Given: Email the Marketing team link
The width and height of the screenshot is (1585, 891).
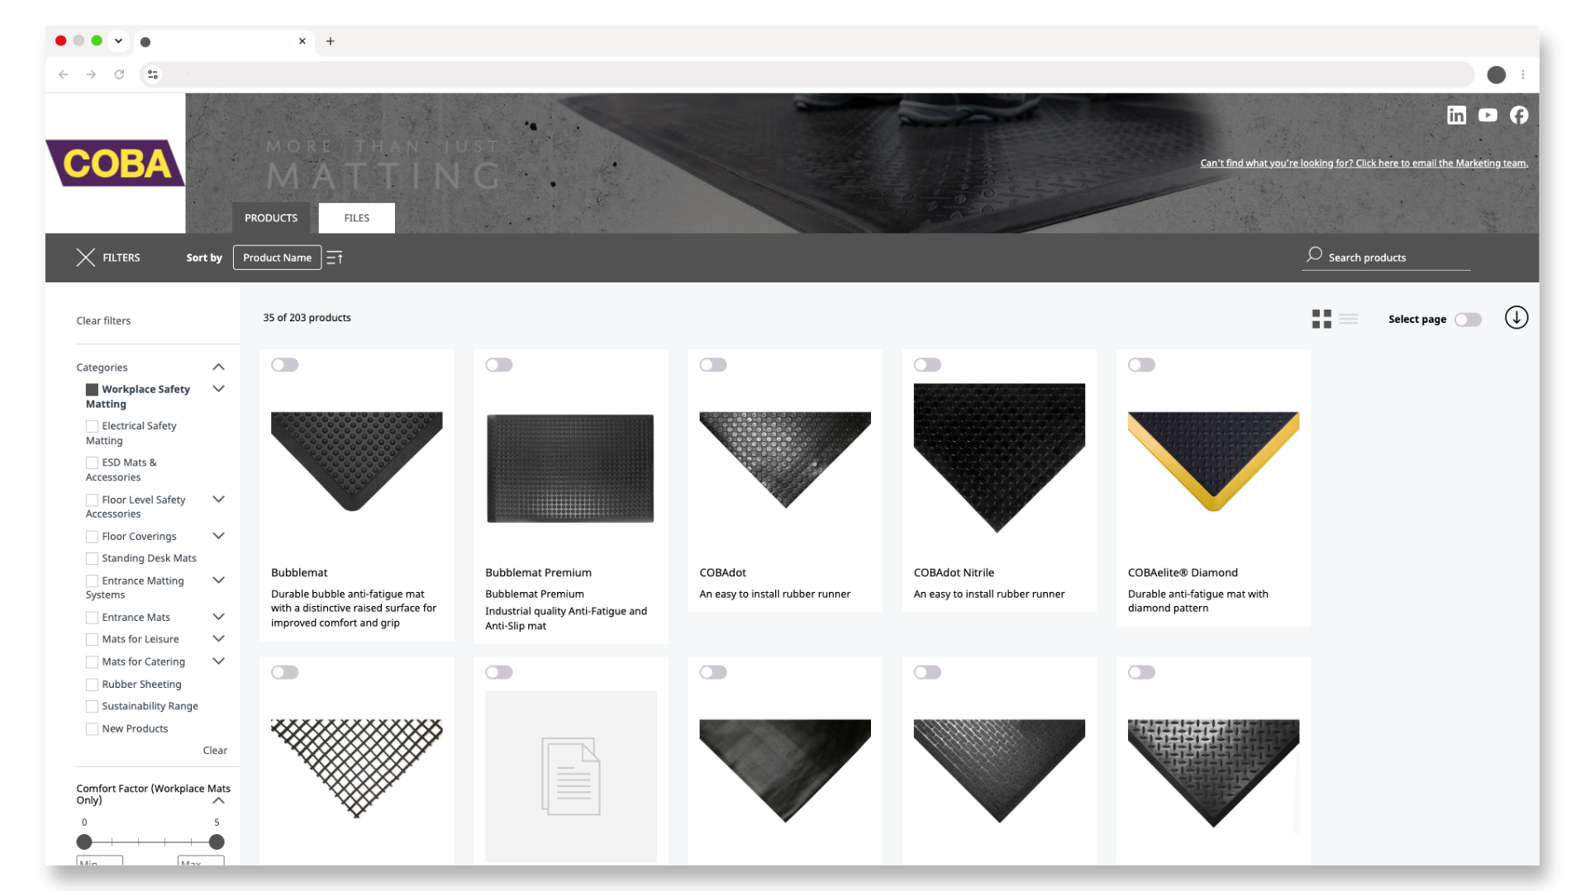Looking at the screenshot, I should (1364, 164).
